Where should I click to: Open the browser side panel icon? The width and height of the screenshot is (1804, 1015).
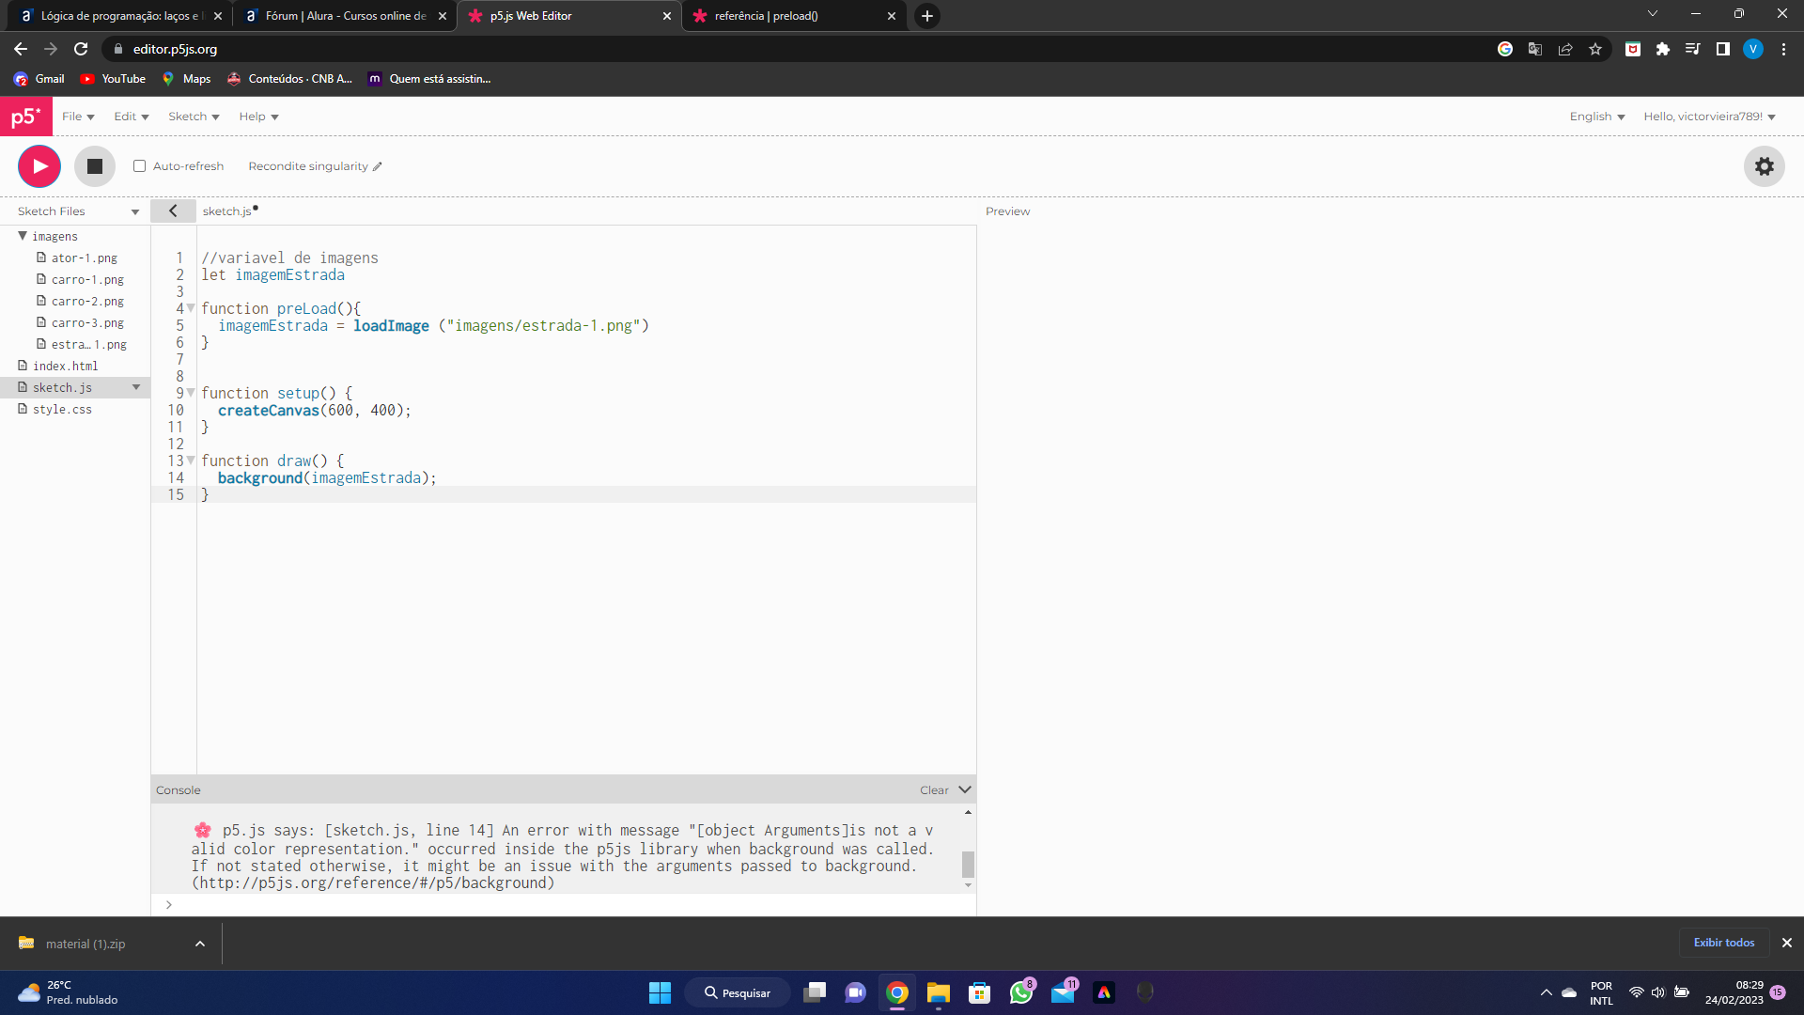pyautogui.click(x=1723, y=49)
